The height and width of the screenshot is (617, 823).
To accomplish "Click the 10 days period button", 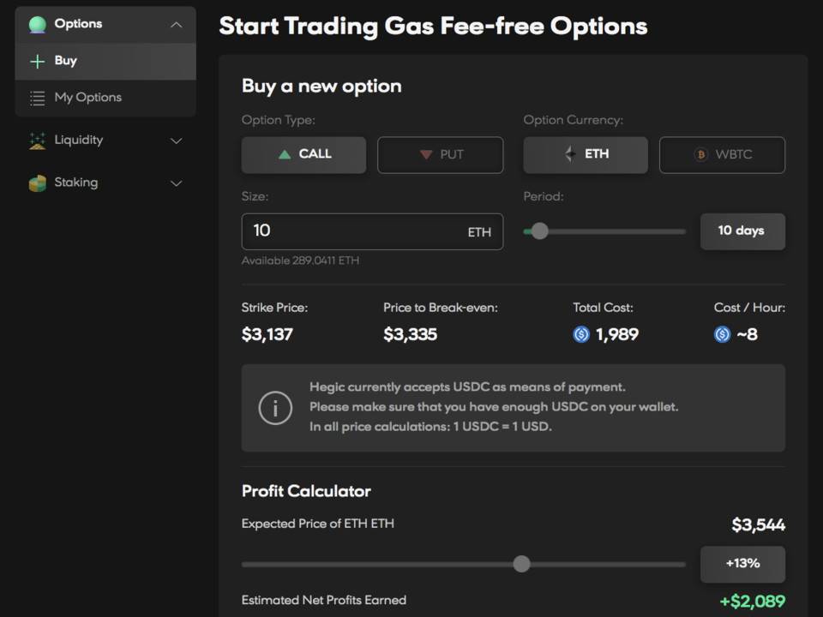I will coord(742,231).
